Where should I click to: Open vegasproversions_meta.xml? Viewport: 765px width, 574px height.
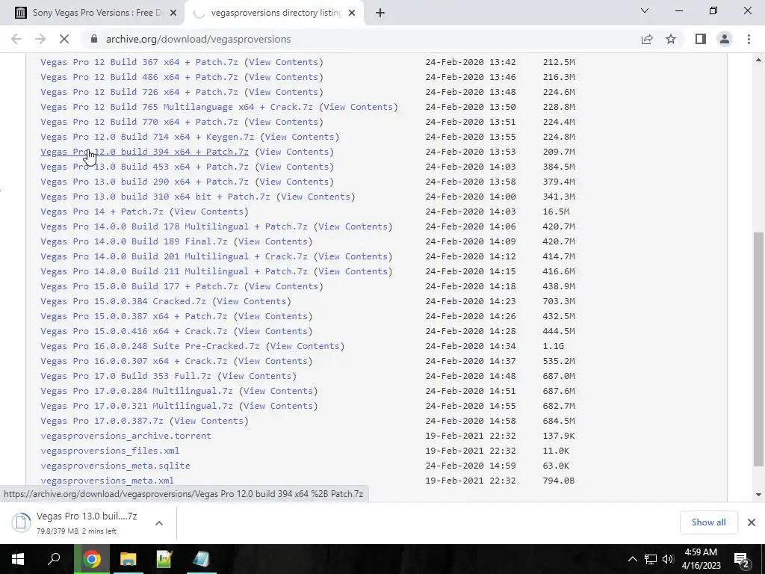(107, 481)
